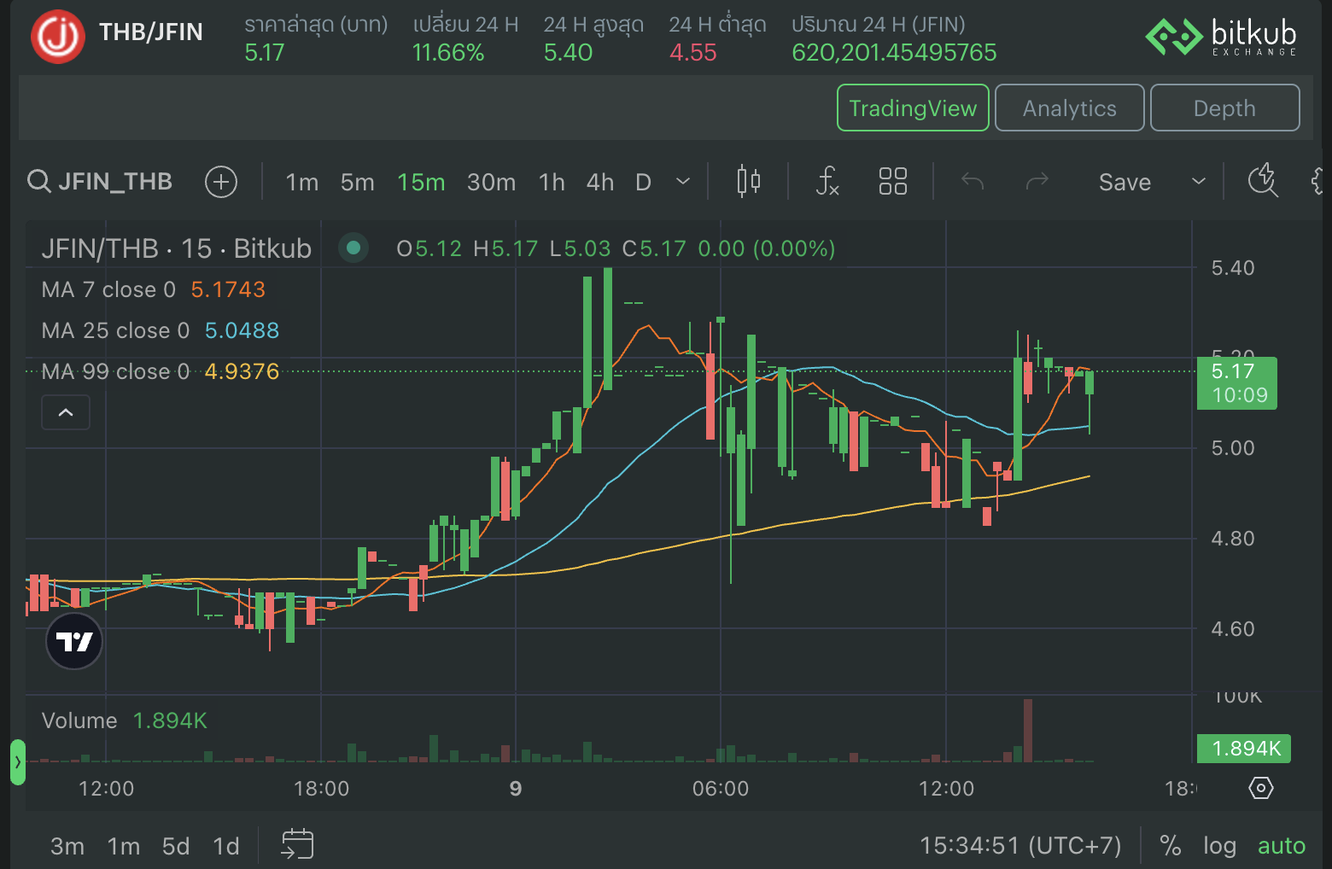Open the timeframe dropdown chevron next to D
The image size is (1332, 869).
click(682, 181)
